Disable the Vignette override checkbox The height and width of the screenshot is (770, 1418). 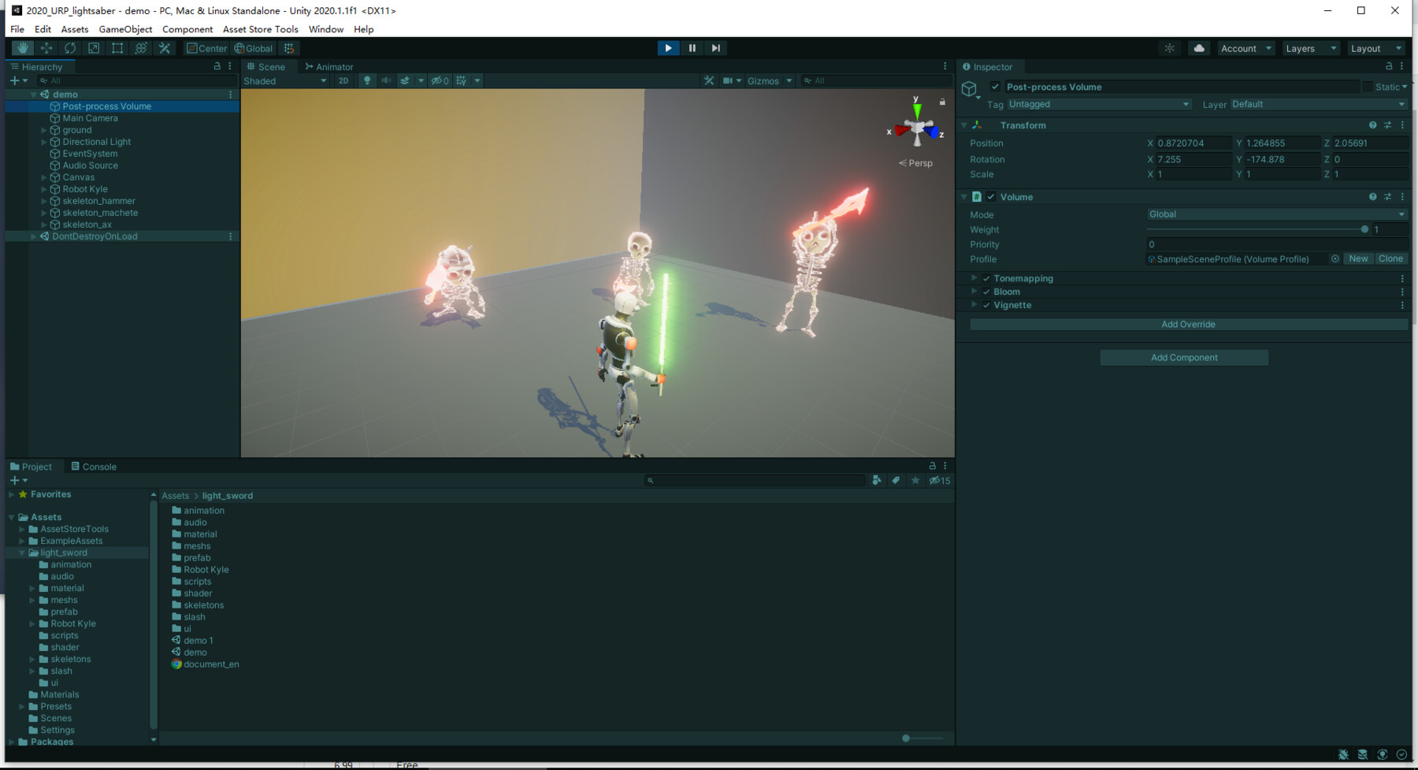pyautogui.click(x=986, y=305)
